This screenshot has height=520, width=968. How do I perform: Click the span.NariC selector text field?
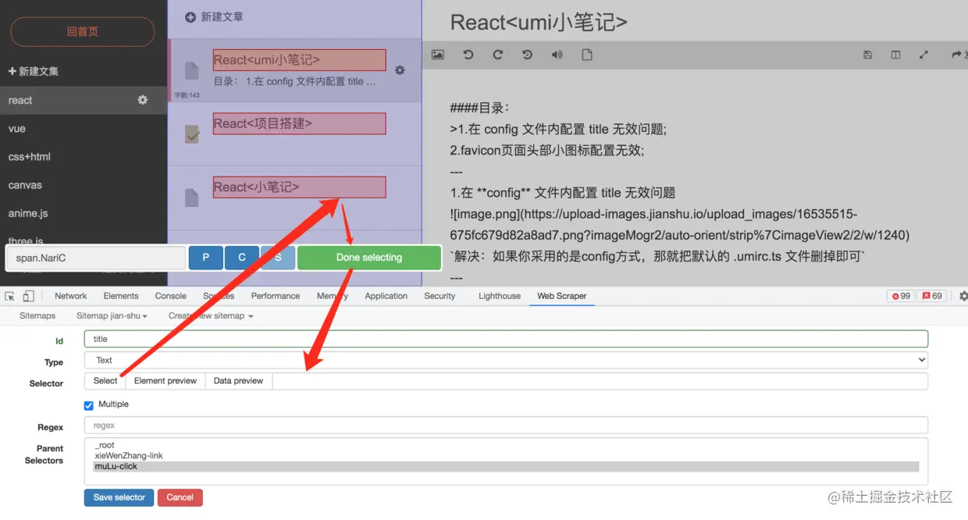(x=96, y=258)
